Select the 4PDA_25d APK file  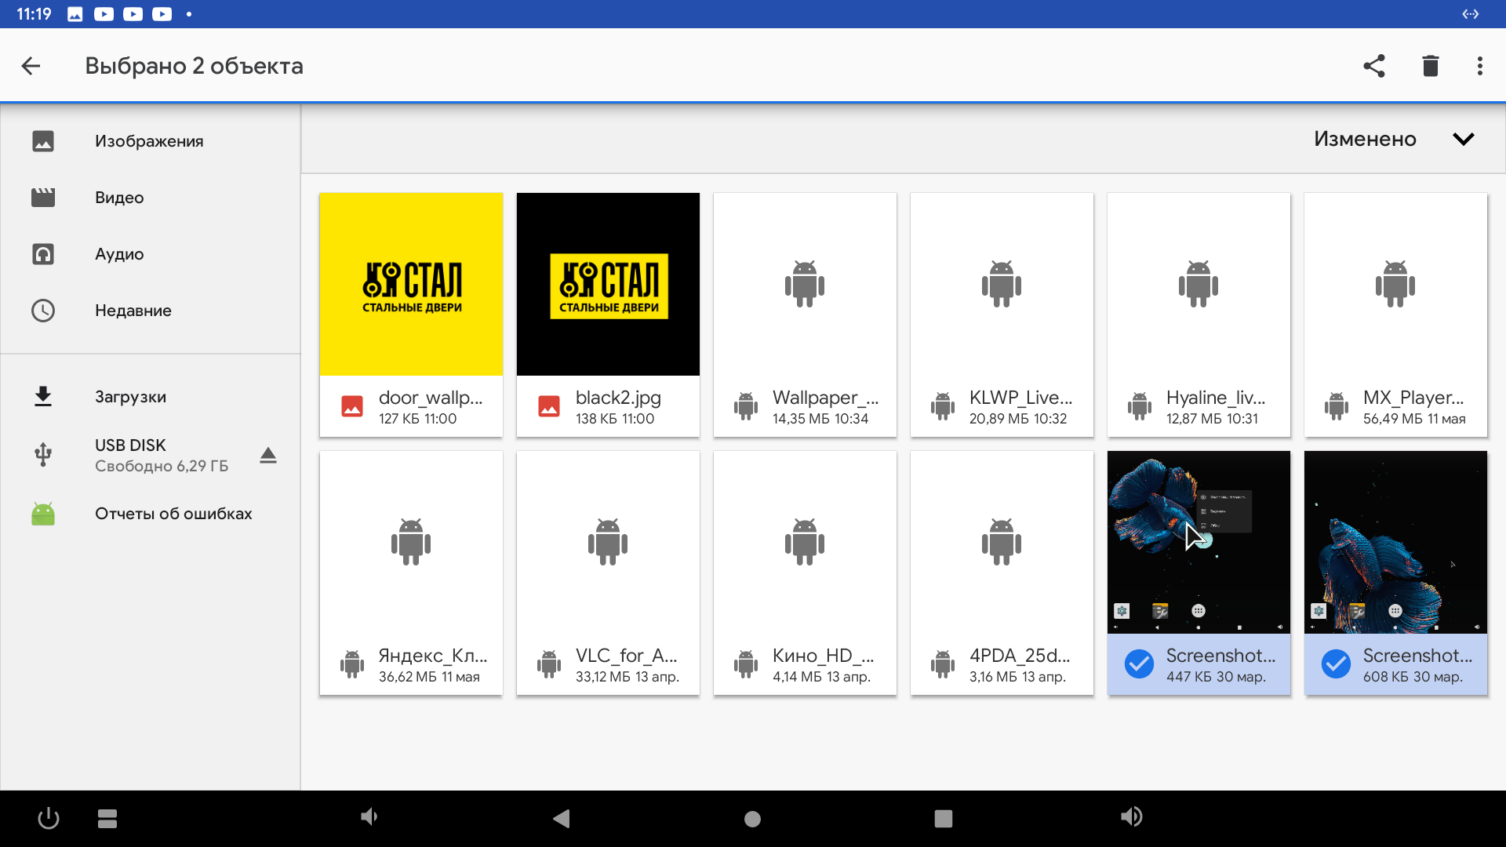(1002, 573)
